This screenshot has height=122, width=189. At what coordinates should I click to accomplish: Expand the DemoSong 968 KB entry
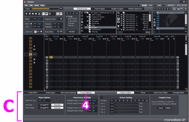[x=122, y=15]
